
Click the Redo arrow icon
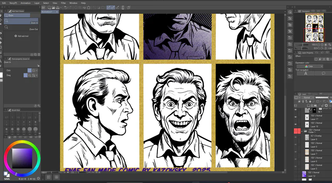[x=70, y=8]
